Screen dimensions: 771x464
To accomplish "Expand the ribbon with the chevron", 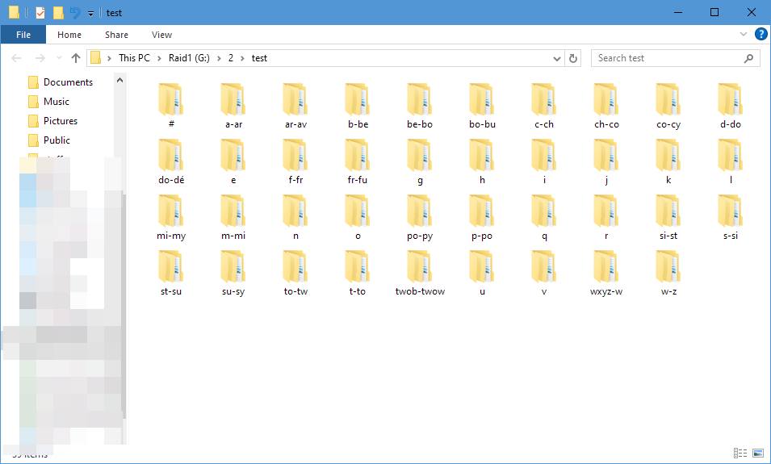I will point(743,34).
